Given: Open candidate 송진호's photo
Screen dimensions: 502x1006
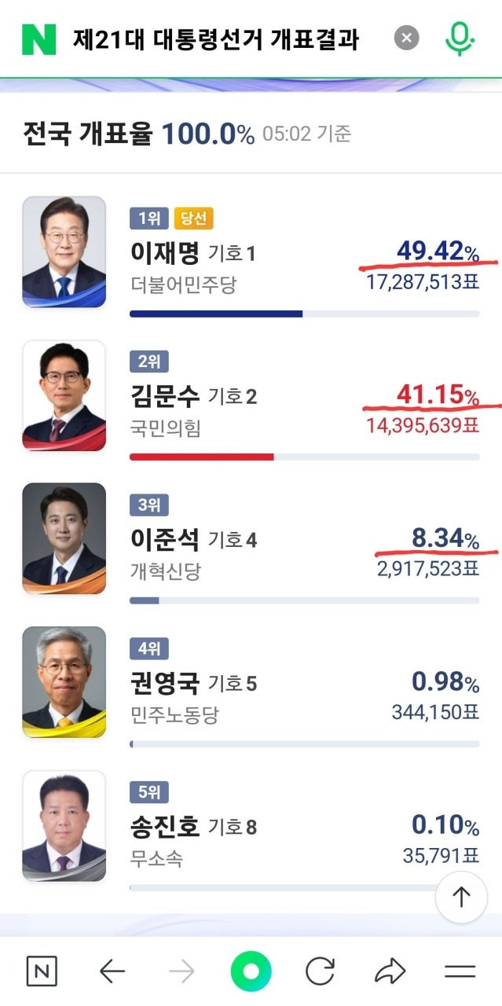Looking at the screenshot, I should click(64, 826).
